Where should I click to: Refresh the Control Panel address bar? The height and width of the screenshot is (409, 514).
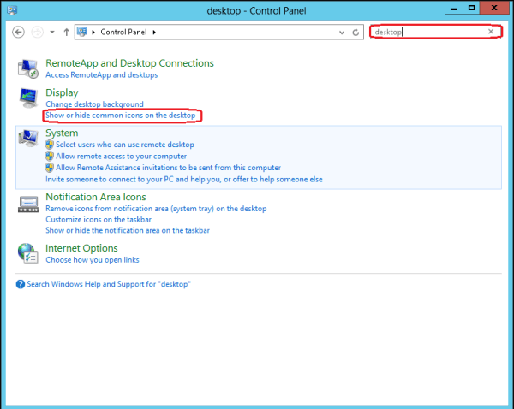coord(356,32)
